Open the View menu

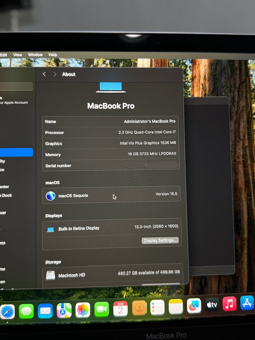click(x=18, y=55)
